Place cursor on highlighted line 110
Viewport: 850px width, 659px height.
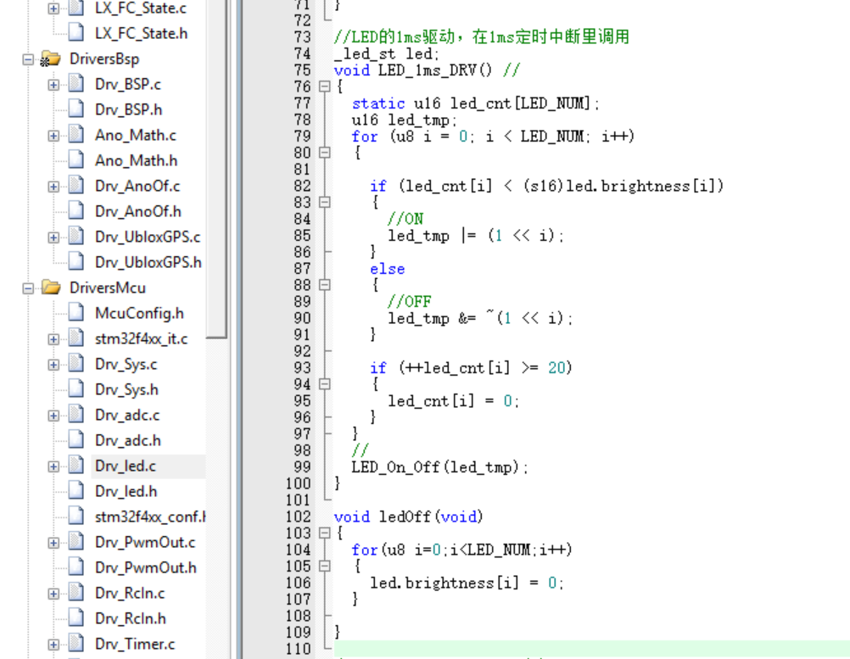(x=592, y=649)
